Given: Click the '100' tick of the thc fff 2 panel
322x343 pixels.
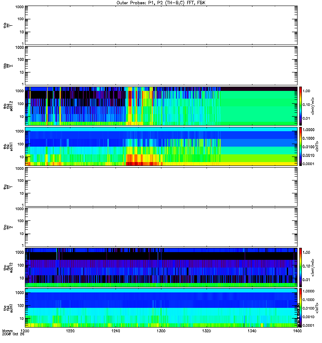Looking at the screenshot, I should pyautogui.click(x=20, y=221).
